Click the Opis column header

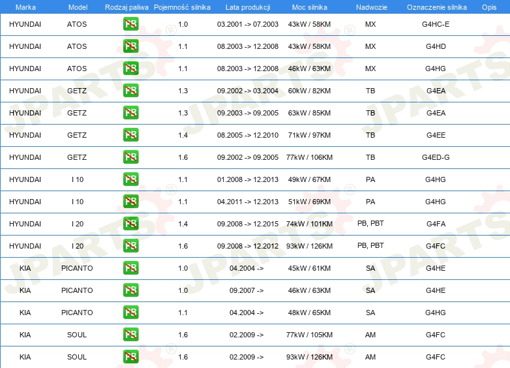[489, 7]
